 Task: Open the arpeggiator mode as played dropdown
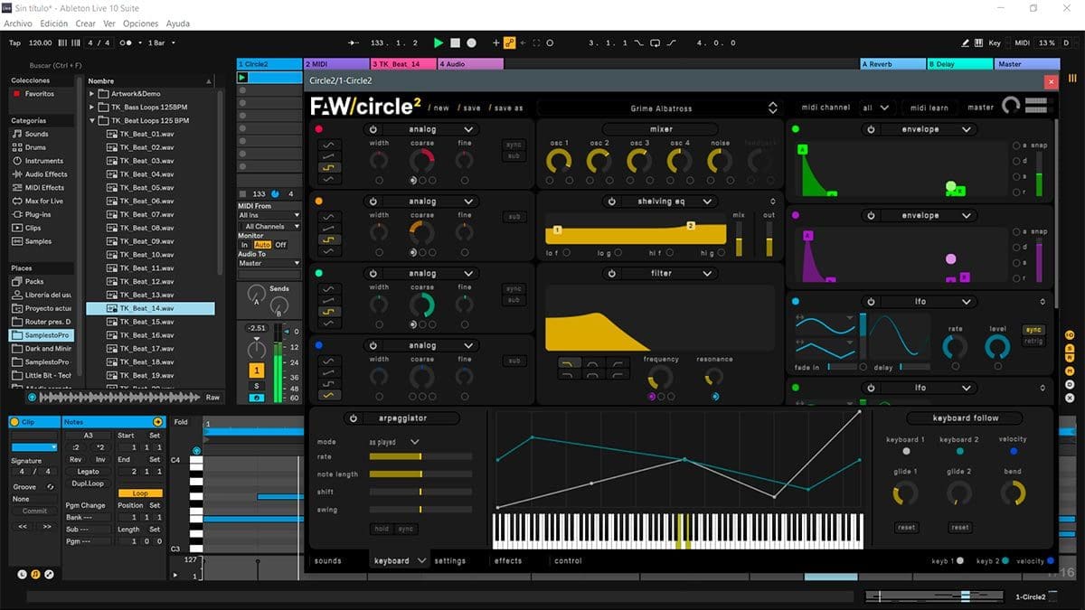[x=394, y=442]
